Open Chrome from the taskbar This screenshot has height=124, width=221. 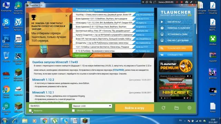tap(45, 121)
